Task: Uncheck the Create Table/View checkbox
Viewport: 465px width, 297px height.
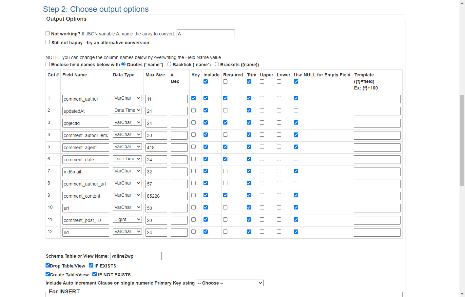Action: 48,274
